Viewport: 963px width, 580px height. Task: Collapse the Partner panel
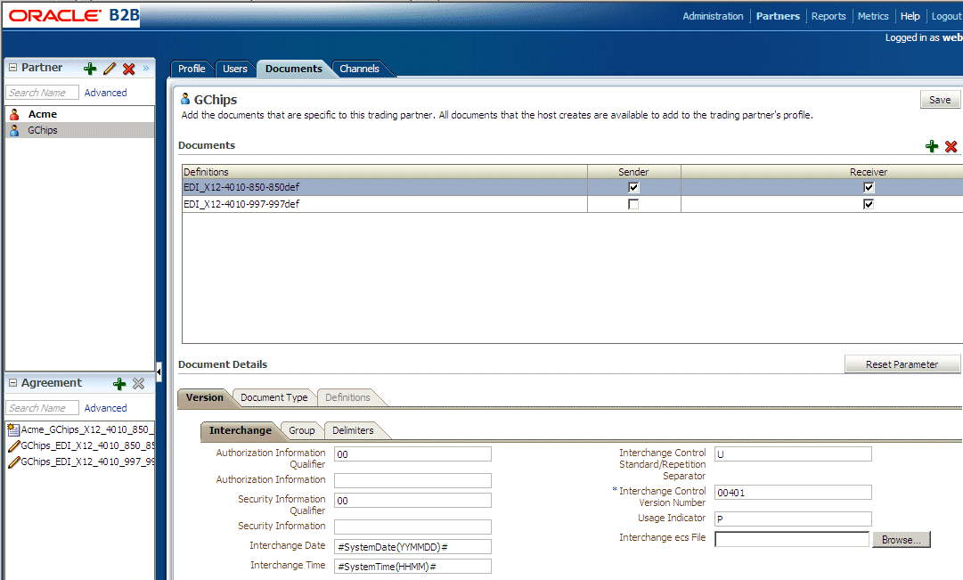pyautogui.click(x=12, y=68)
